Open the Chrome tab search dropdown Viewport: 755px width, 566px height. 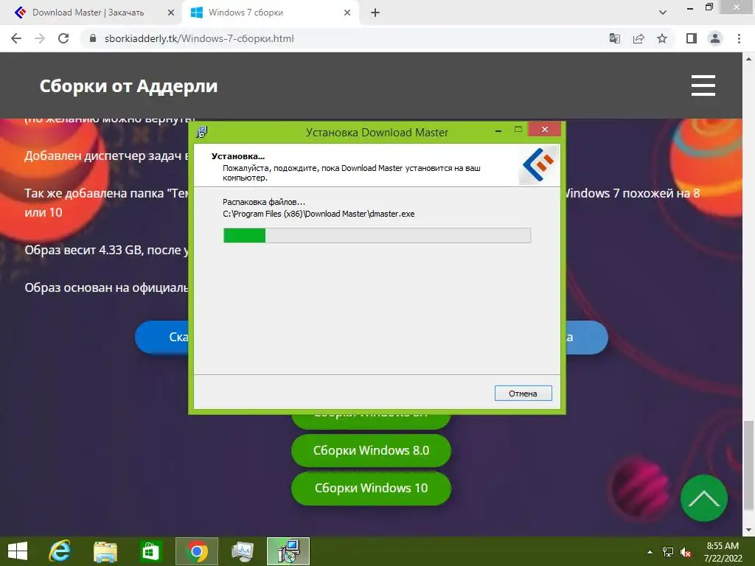663,13
